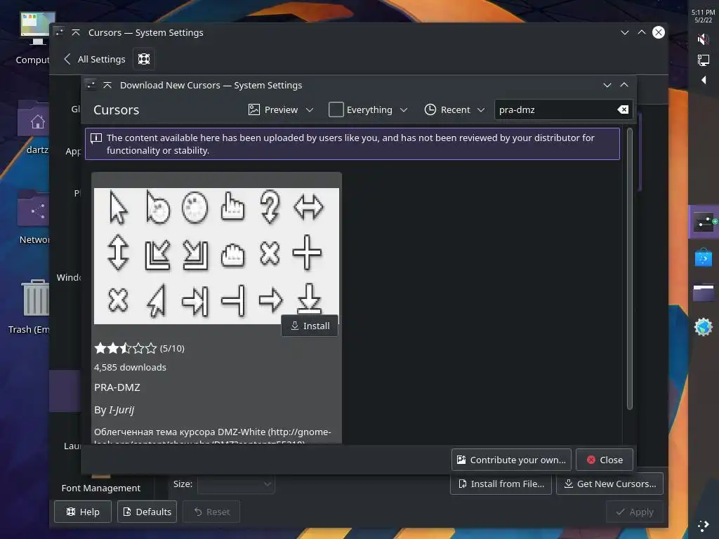The width and height of the screenshot is (719, 539).
Task: Open the home folder desktop icon
Action: click(34, 127)
